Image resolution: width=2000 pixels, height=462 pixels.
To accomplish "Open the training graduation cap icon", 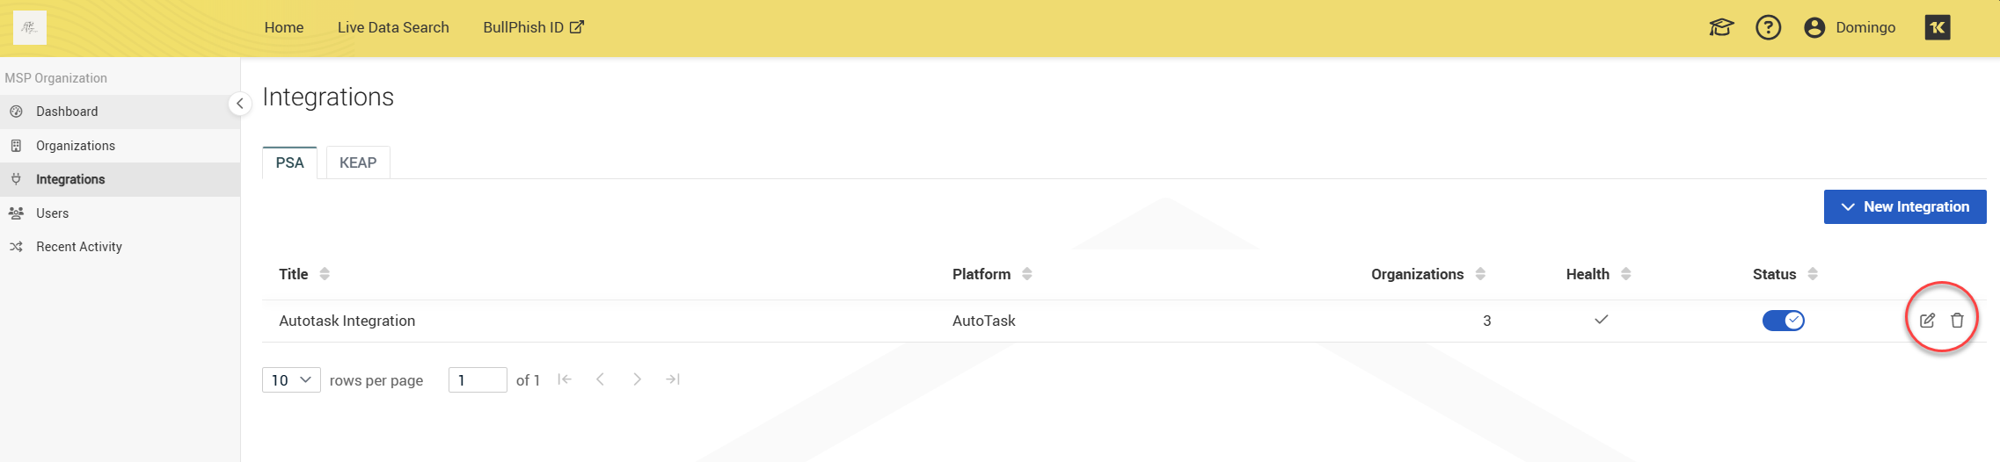I will coord(1721,28).
